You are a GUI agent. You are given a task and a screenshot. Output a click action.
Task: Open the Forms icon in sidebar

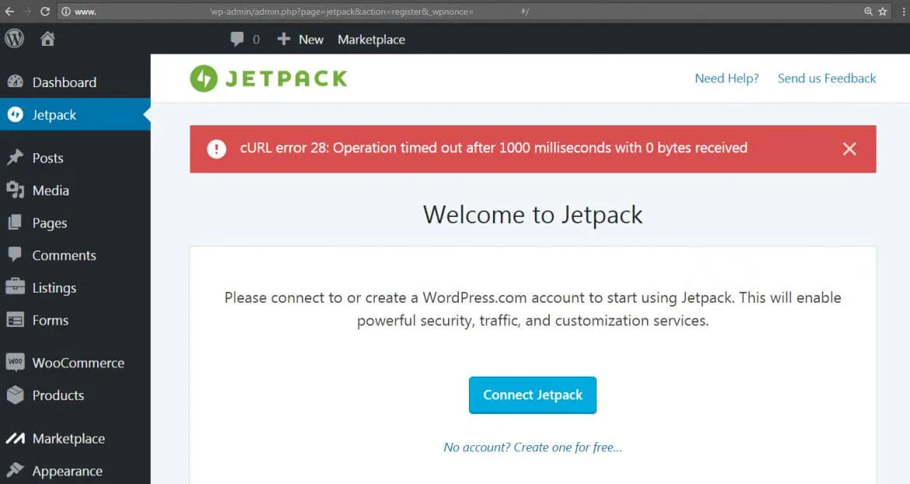pos(17,320)
